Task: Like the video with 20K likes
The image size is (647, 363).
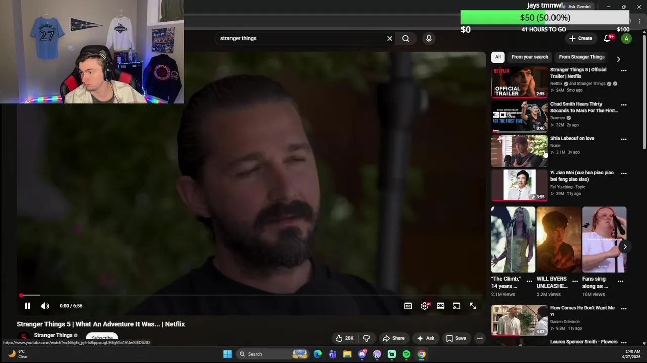Action: click(344, 338)
